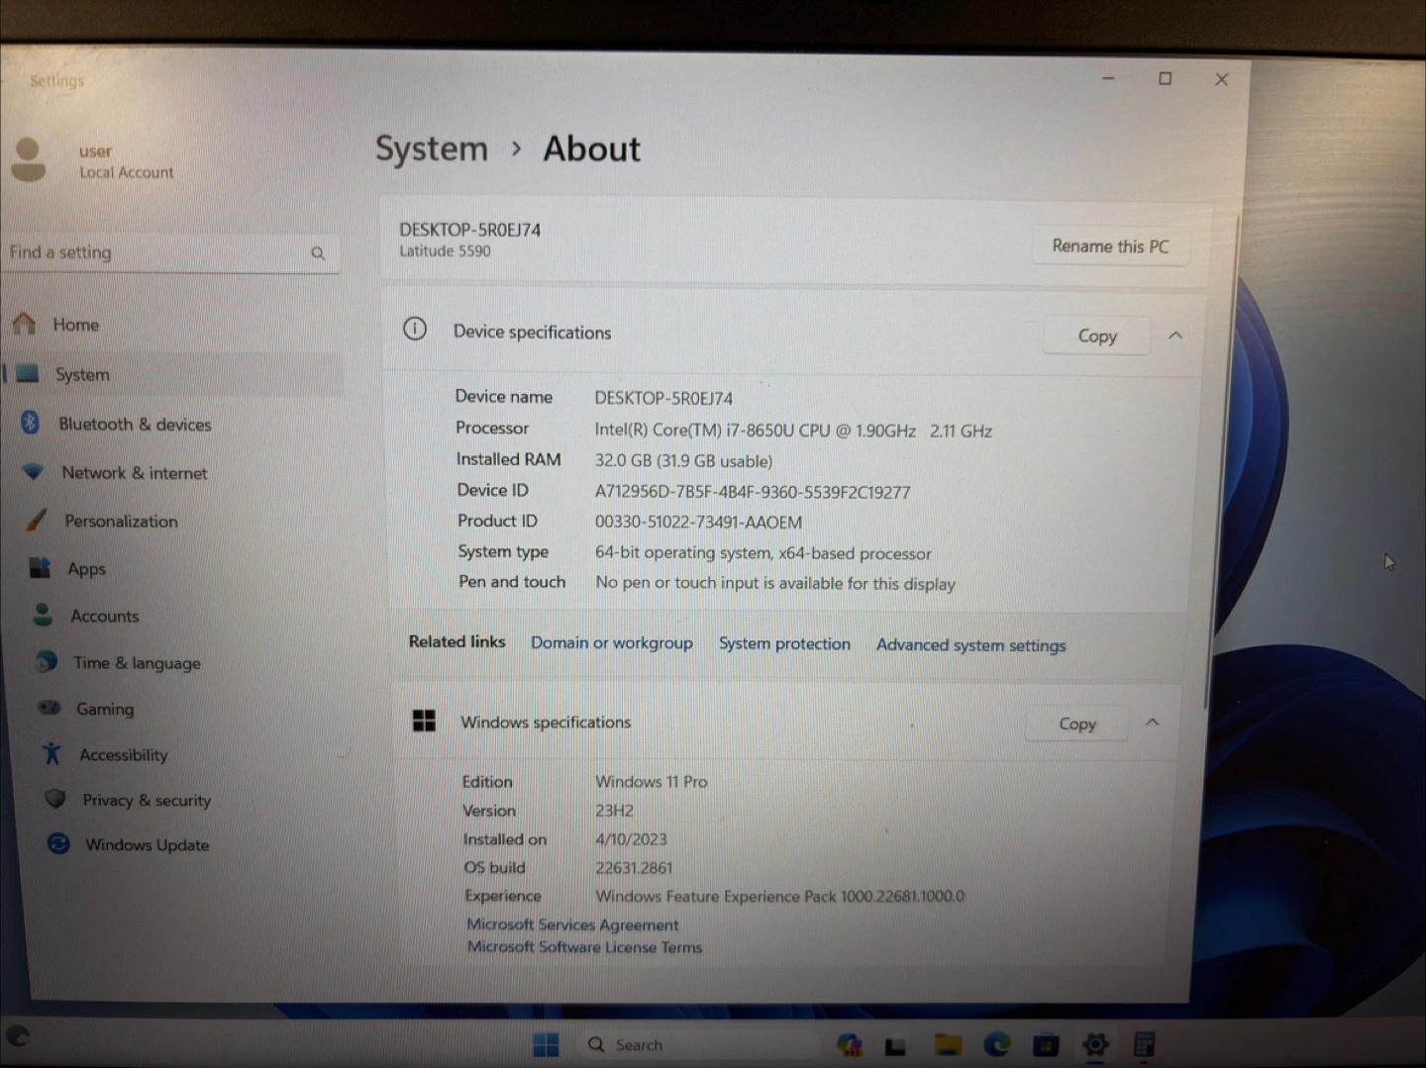Click the Personalization paintbrush icon
The width and height of the screenshot is (1426, 1068).
[x=37, y=520]
